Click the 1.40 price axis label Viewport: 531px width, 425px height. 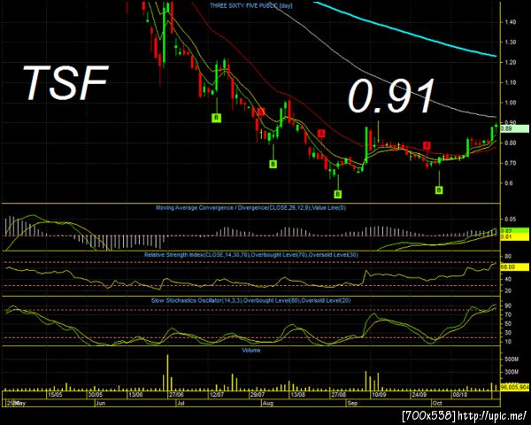coord(511,22)
